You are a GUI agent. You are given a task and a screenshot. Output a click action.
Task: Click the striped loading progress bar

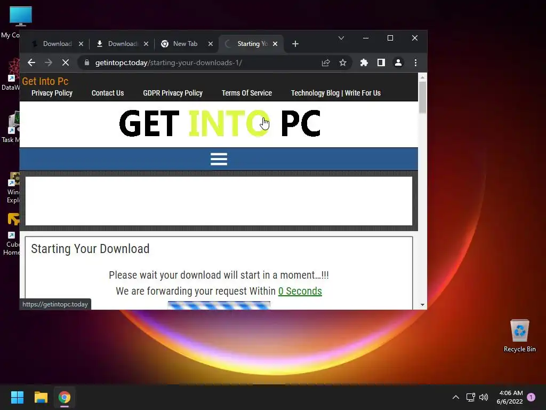coord(219,305)
